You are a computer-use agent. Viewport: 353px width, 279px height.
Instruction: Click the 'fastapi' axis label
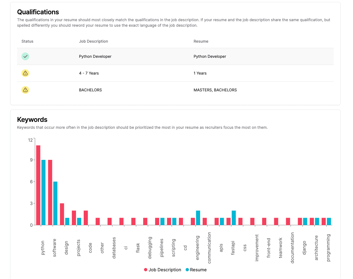(x=233, y=248)
